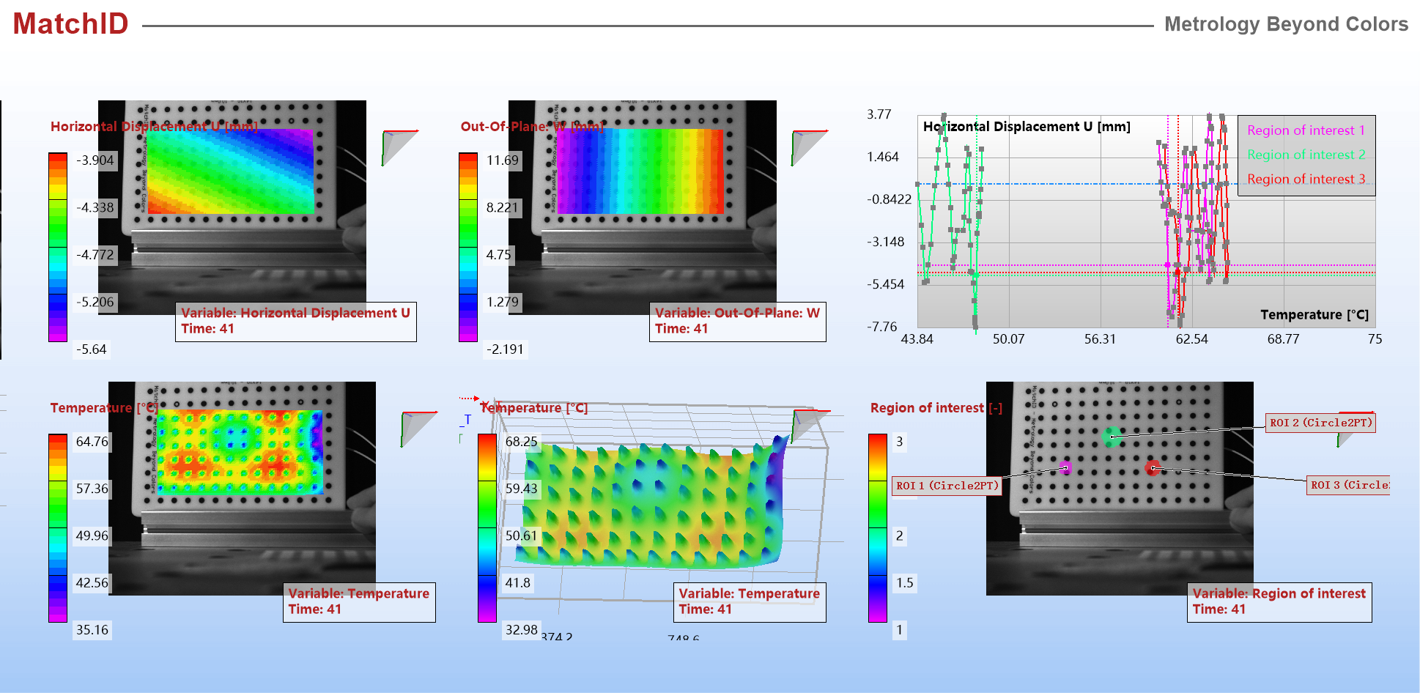Select the magenta ROI 1 circle marker
The height and width of the screenshot is (693, 1420).
tap(1066, 467)
